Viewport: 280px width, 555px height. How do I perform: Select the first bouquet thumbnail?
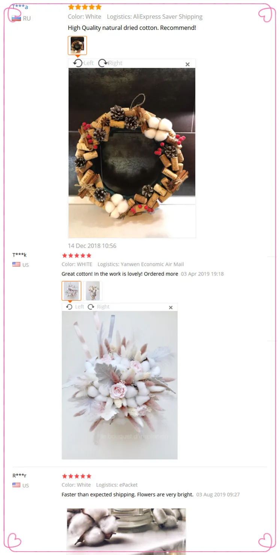71,291
